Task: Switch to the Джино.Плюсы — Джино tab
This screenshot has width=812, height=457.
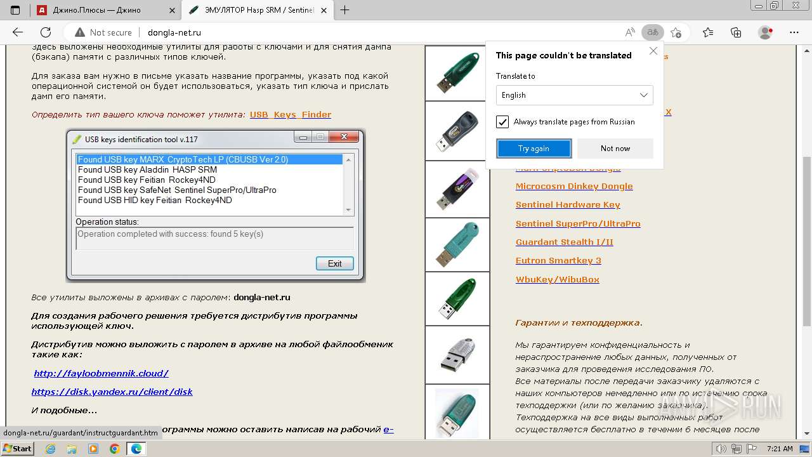Action: click(106, 10)
